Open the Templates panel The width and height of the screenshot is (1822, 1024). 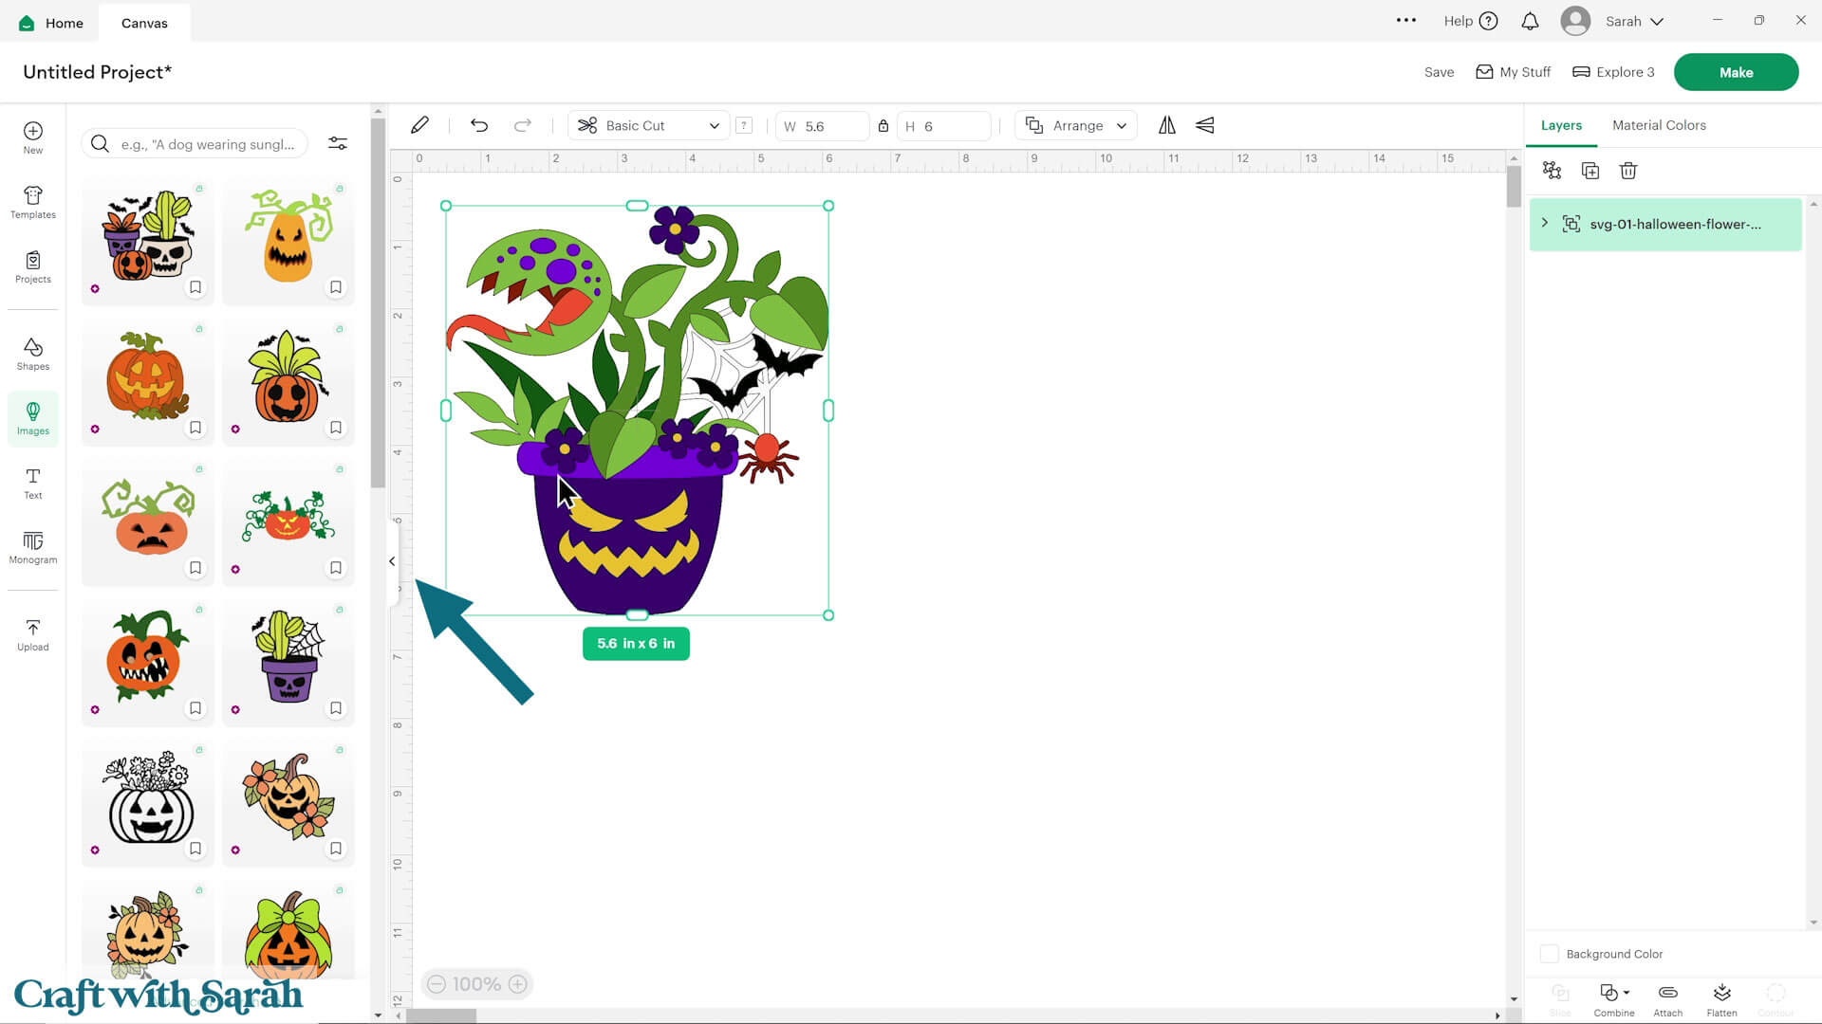tap(32, 202)
